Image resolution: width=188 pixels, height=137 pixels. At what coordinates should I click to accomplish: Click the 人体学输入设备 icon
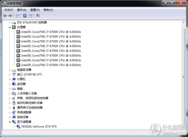tap(14, 93)
